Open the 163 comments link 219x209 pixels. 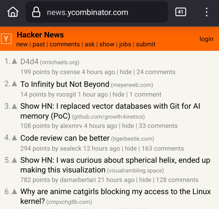(x=163, y=148)
